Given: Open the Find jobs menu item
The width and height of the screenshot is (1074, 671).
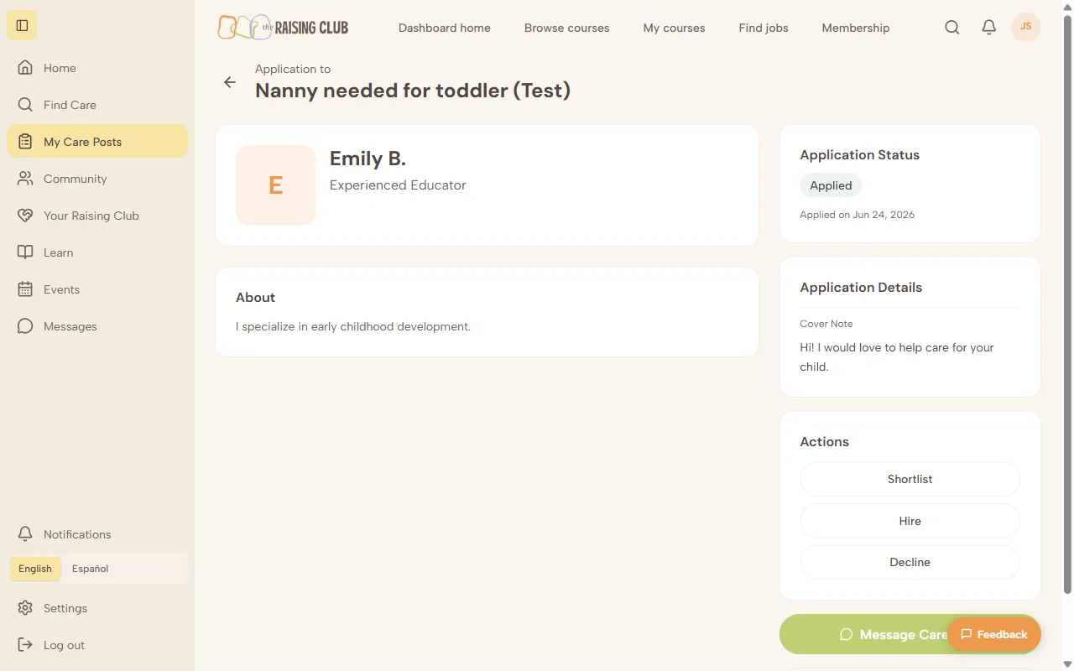Looking at the screenshot, I should [x=764, y=28].
